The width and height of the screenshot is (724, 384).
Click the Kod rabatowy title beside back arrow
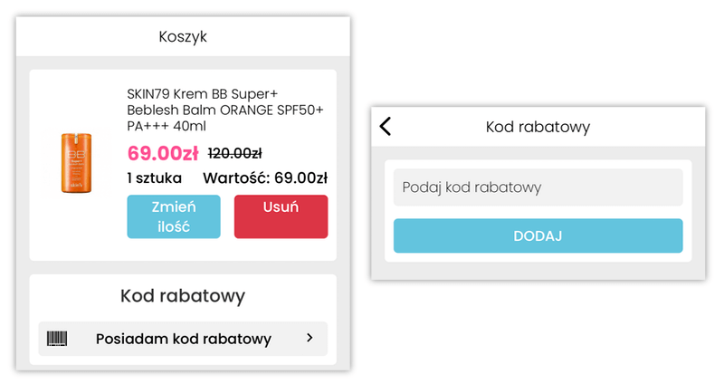point(538,127)
